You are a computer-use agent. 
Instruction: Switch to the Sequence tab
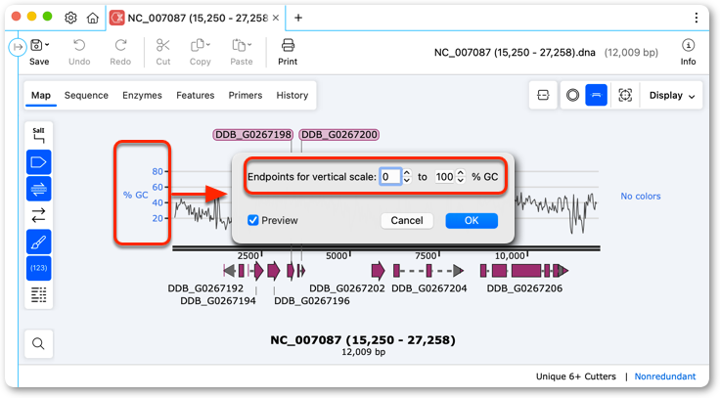pyautogui.click(x=86, y=96)
